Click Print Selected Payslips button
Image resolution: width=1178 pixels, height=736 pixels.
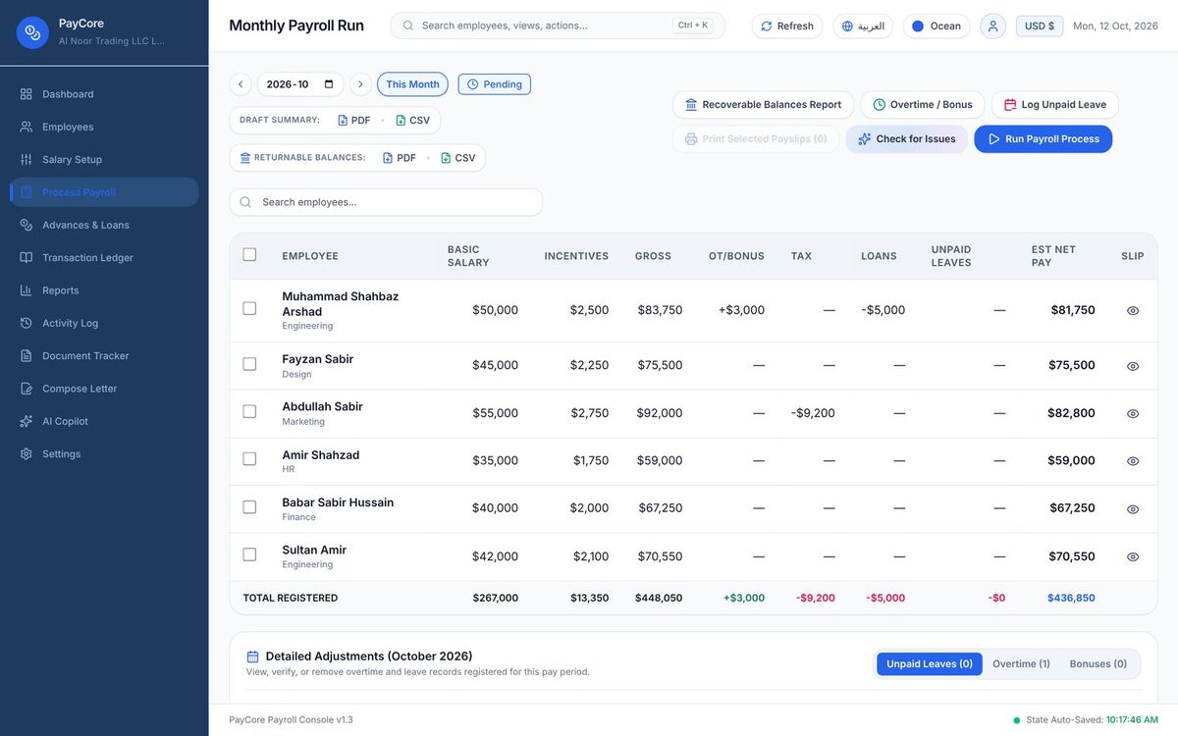click(x=756, y=139)
